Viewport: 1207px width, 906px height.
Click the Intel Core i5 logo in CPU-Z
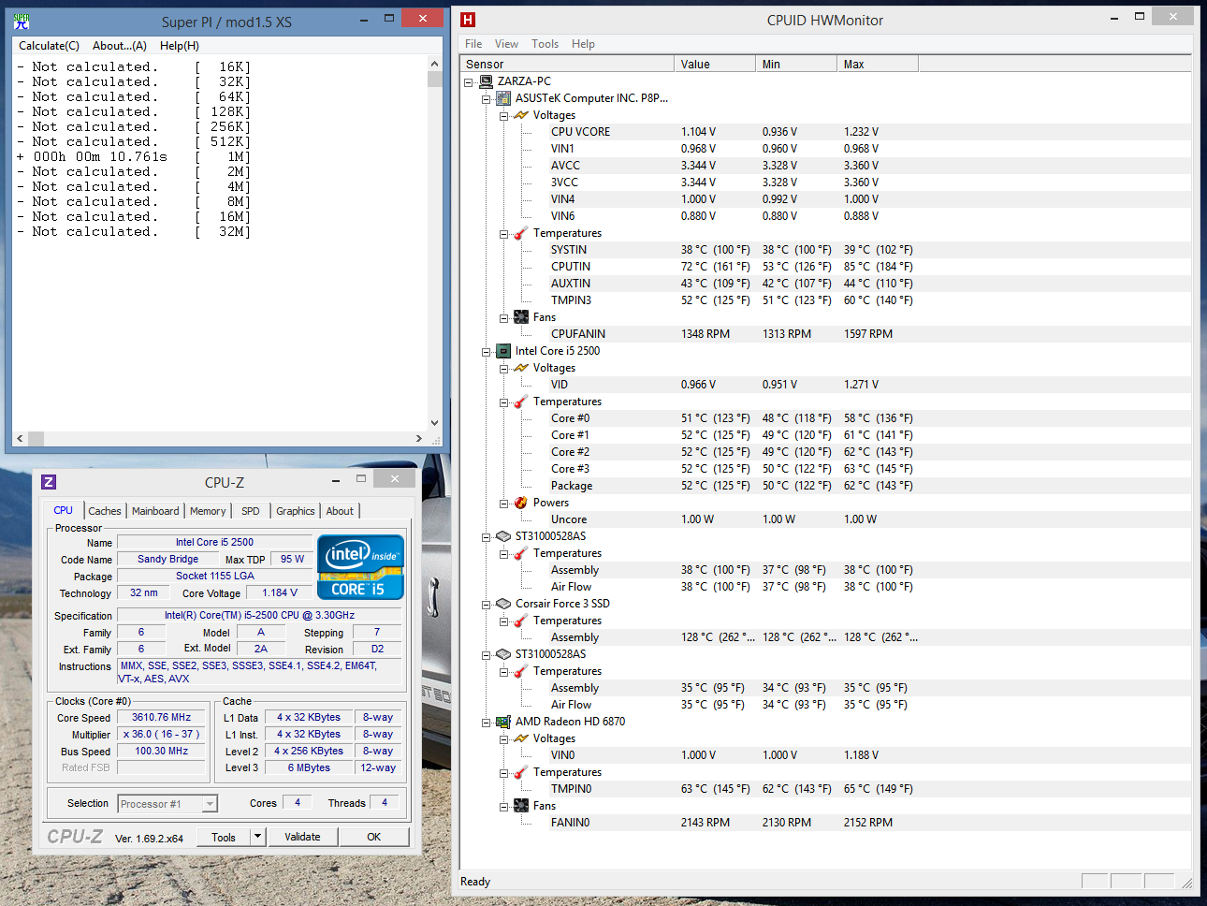point(360,566)
